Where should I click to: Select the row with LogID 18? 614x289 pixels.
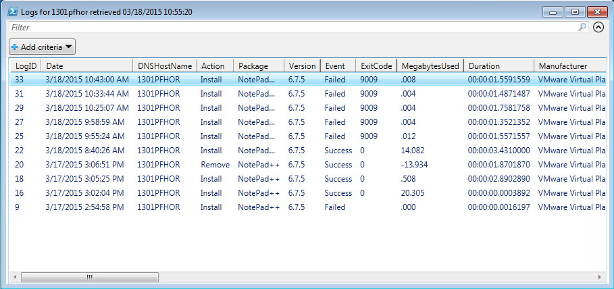[x=307, y=179]
